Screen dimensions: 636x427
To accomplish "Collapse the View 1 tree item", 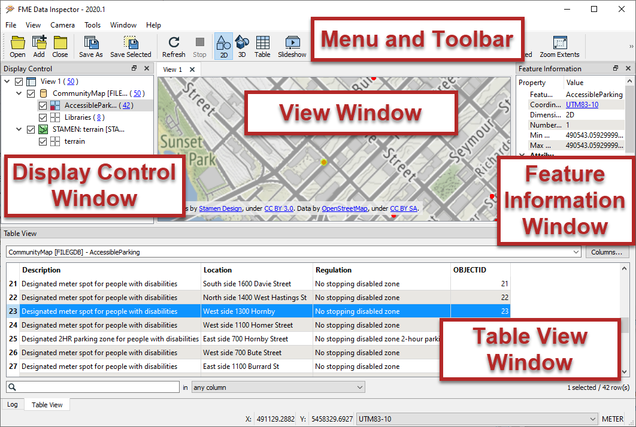I will pos(7,81).
